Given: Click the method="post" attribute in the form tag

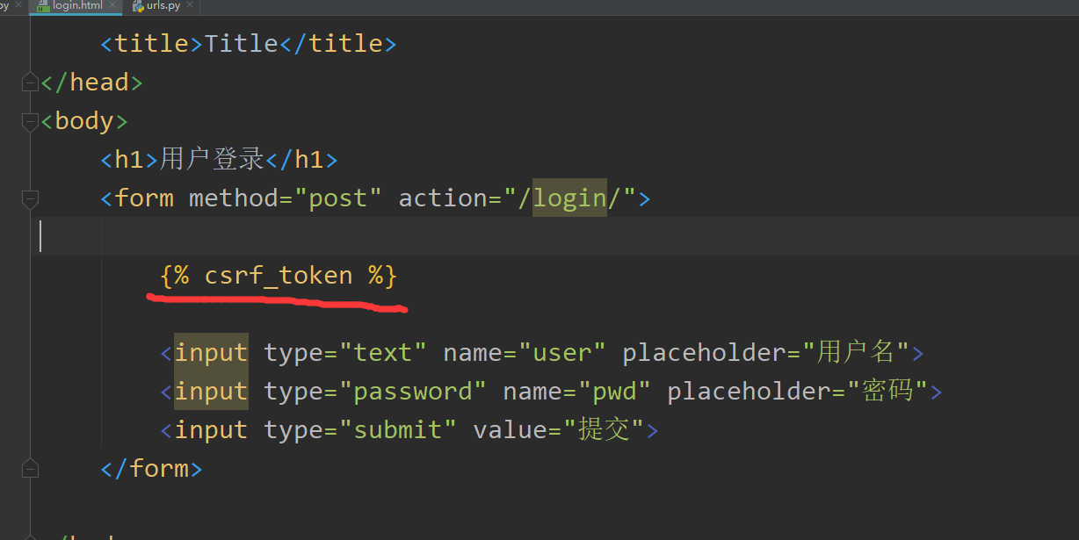Looking at the screenshot, I should pos(286,198).
